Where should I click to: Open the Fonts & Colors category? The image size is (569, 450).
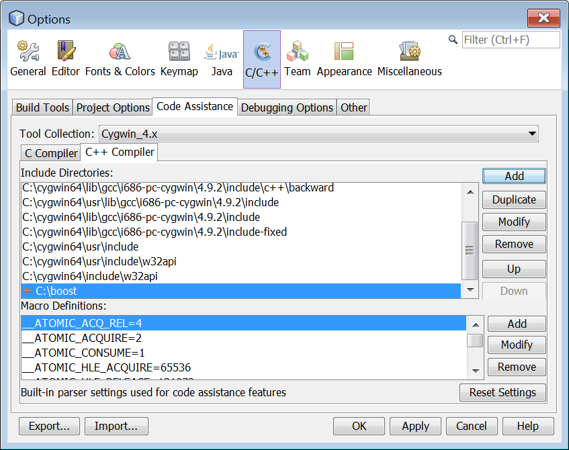click(x=120, y=59)
